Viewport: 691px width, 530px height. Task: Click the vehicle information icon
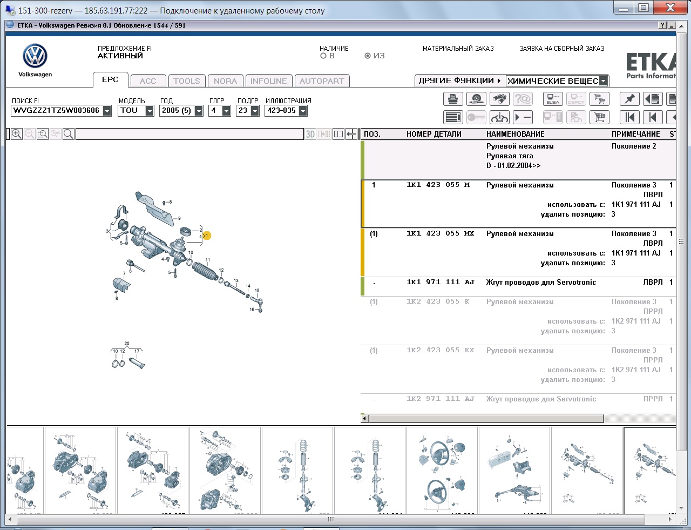coord(499,117)
